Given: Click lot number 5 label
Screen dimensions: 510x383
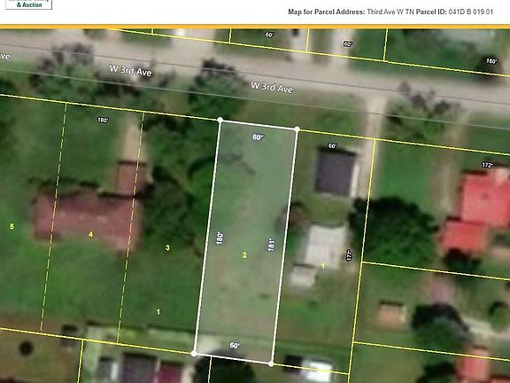Looking at the screenshot, I should click(x=12, y=226).
